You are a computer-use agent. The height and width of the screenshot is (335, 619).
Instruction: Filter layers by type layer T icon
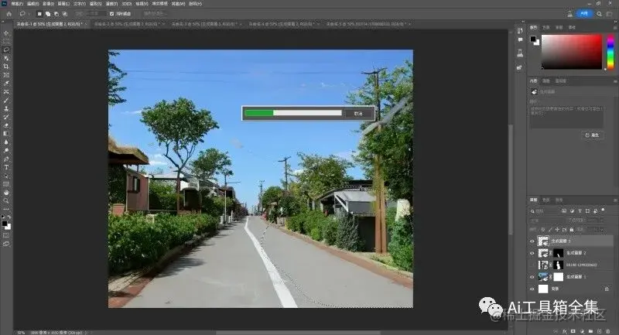[580, 211]
